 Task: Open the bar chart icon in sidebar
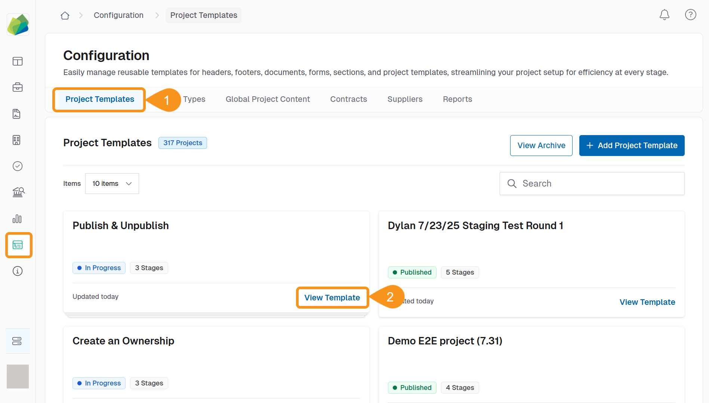(18, 219)
